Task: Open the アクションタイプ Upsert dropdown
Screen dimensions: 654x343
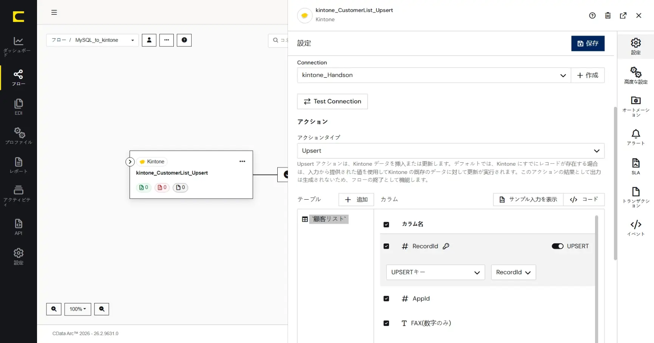Action: coord(451,151)
